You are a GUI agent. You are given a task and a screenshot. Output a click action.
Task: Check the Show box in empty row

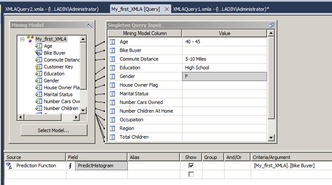(x=191, y=174)
